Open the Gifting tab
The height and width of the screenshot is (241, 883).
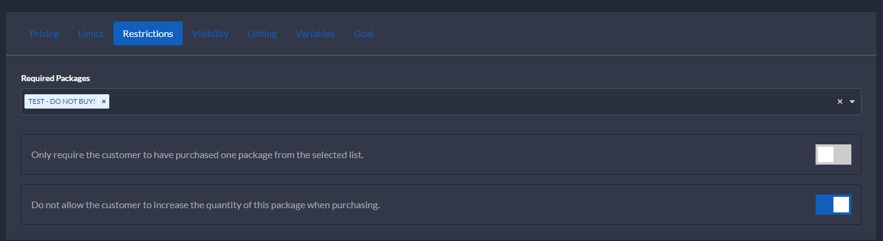click(x=262, y=33)
